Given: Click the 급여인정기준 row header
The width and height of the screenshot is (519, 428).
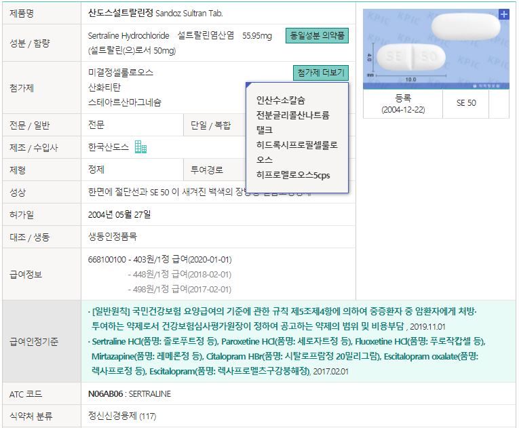Looking at the screenshot, I should point(41,341).
